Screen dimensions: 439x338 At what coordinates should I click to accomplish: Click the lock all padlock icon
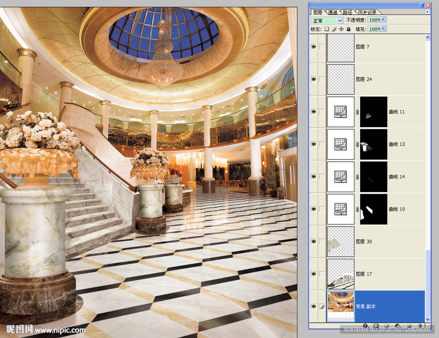tap(349, 29)
